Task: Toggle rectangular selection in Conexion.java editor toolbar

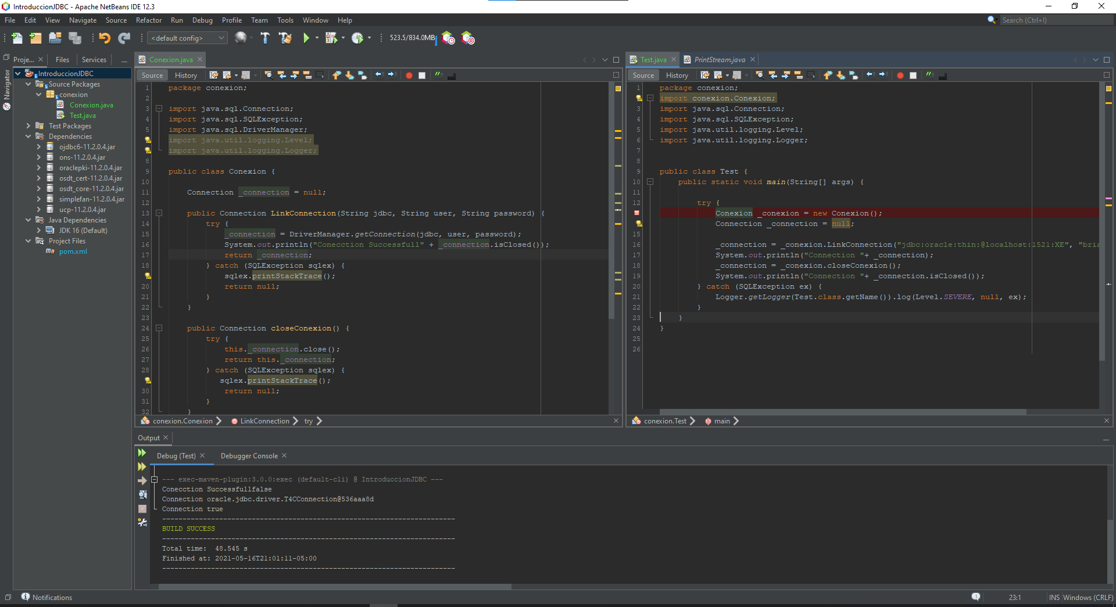Action: [320, 75]
